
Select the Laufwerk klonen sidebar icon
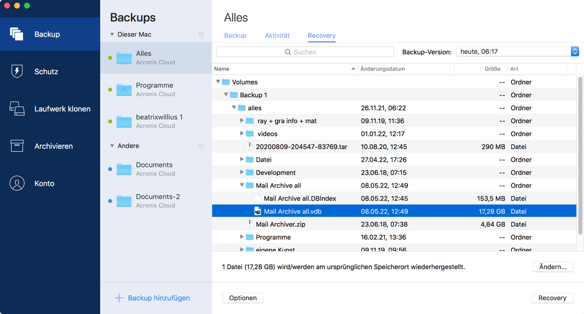[17, 108]
